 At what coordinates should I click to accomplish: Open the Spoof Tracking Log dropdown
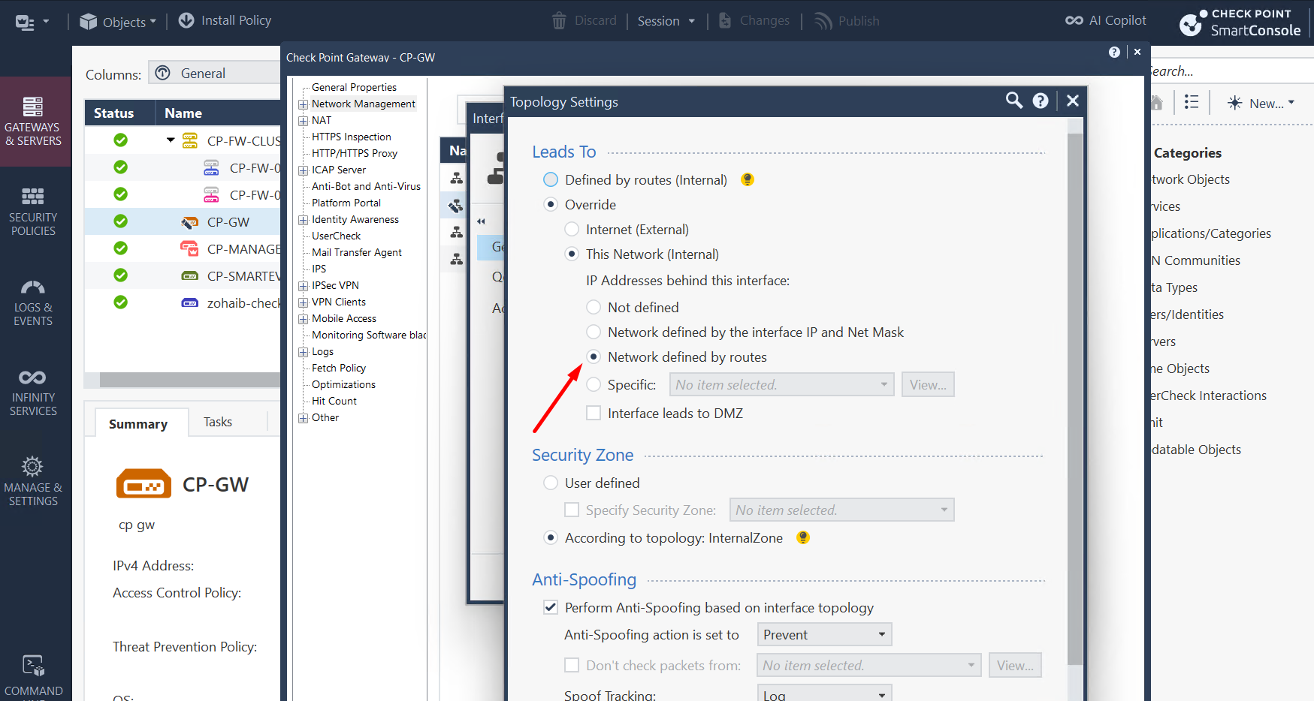(x=824, y=694)
